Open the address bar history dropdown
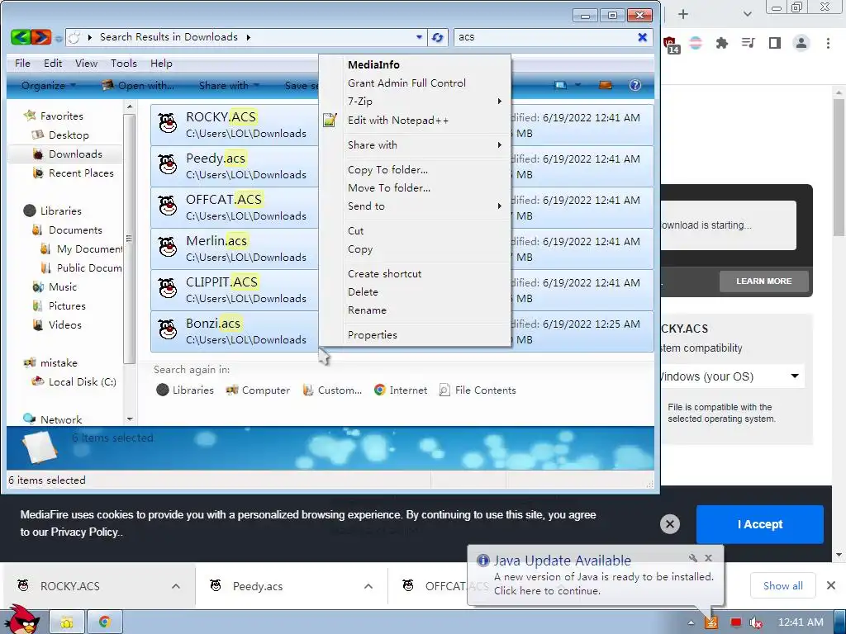 click(419, 37)
